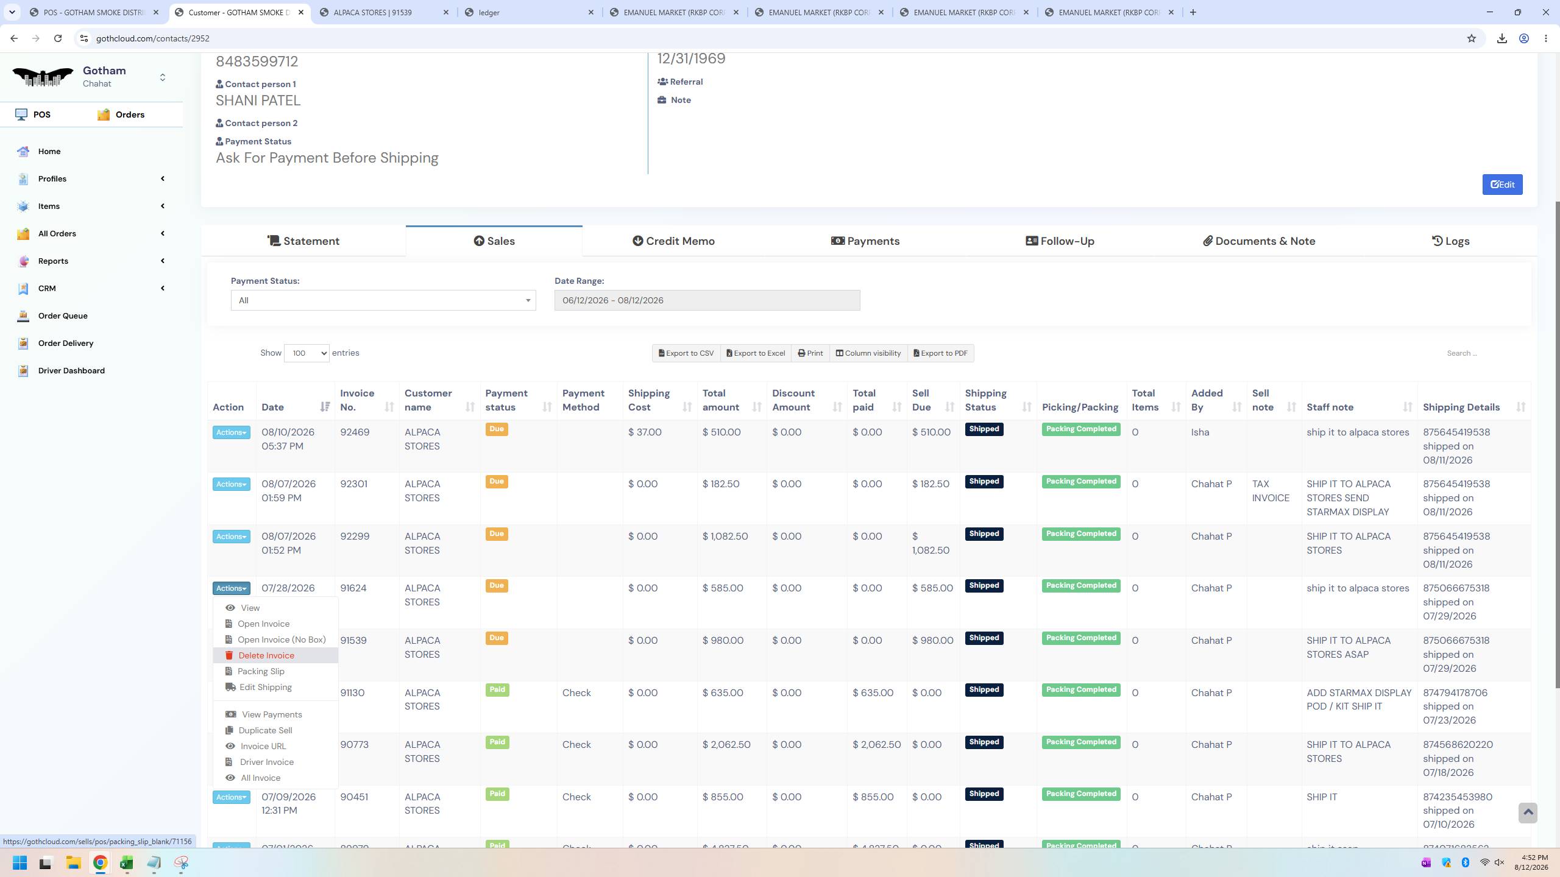This screenshot has height=877, width=1560.
Task: Reload the page with the refresh icon
Action: pos(58,38)
